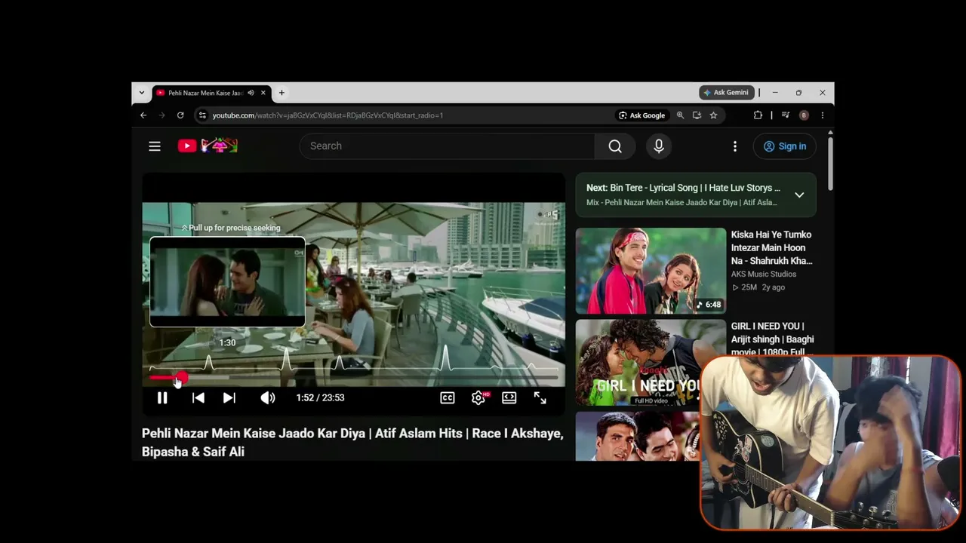Expand the Next: Bin Tere mix panel
This screenshot has width=966, height=543.
[799, 195]
